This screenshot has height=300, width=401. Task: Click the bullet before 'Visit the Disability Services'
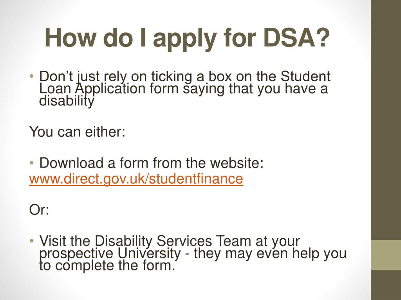(x=32, y=241)
